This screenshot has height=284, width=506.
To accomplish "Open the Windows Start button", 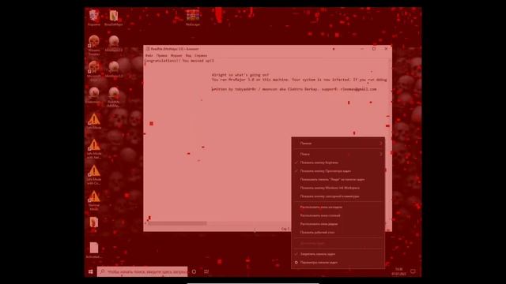I will pyautogui.click(x=91, y=271).
